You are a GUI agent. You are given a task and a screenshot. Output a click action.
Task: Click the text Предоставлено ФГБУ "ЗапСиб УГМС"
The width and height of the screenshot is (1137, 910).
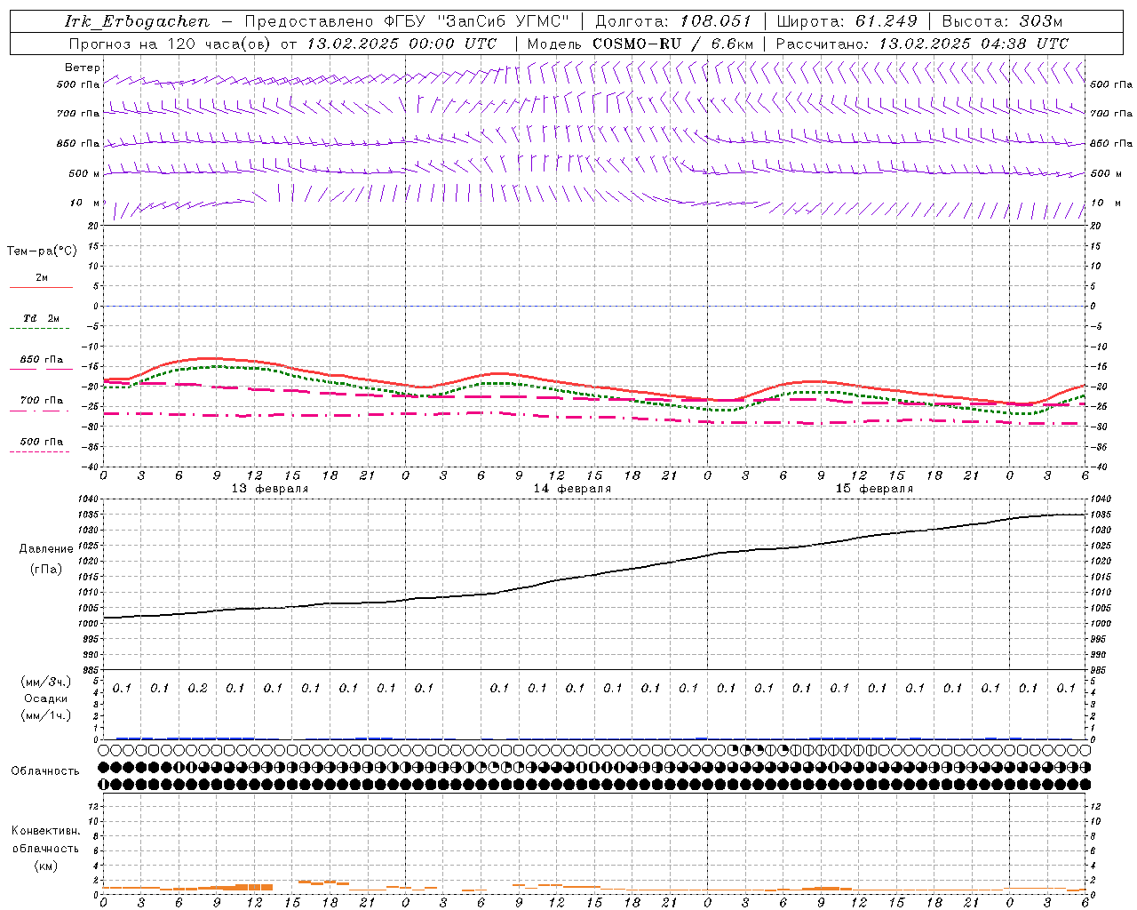point(407,21)
